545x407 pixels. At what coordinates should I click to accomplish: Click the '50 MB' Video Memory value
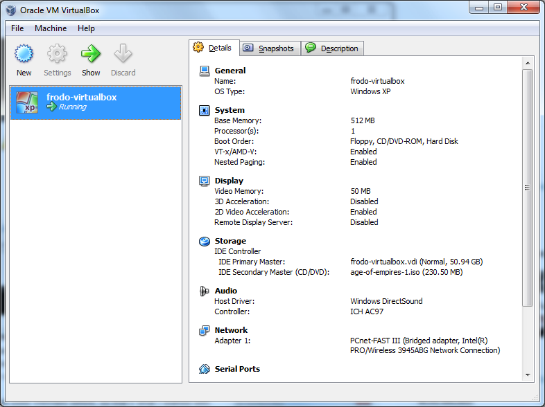[x=361, y=191]
